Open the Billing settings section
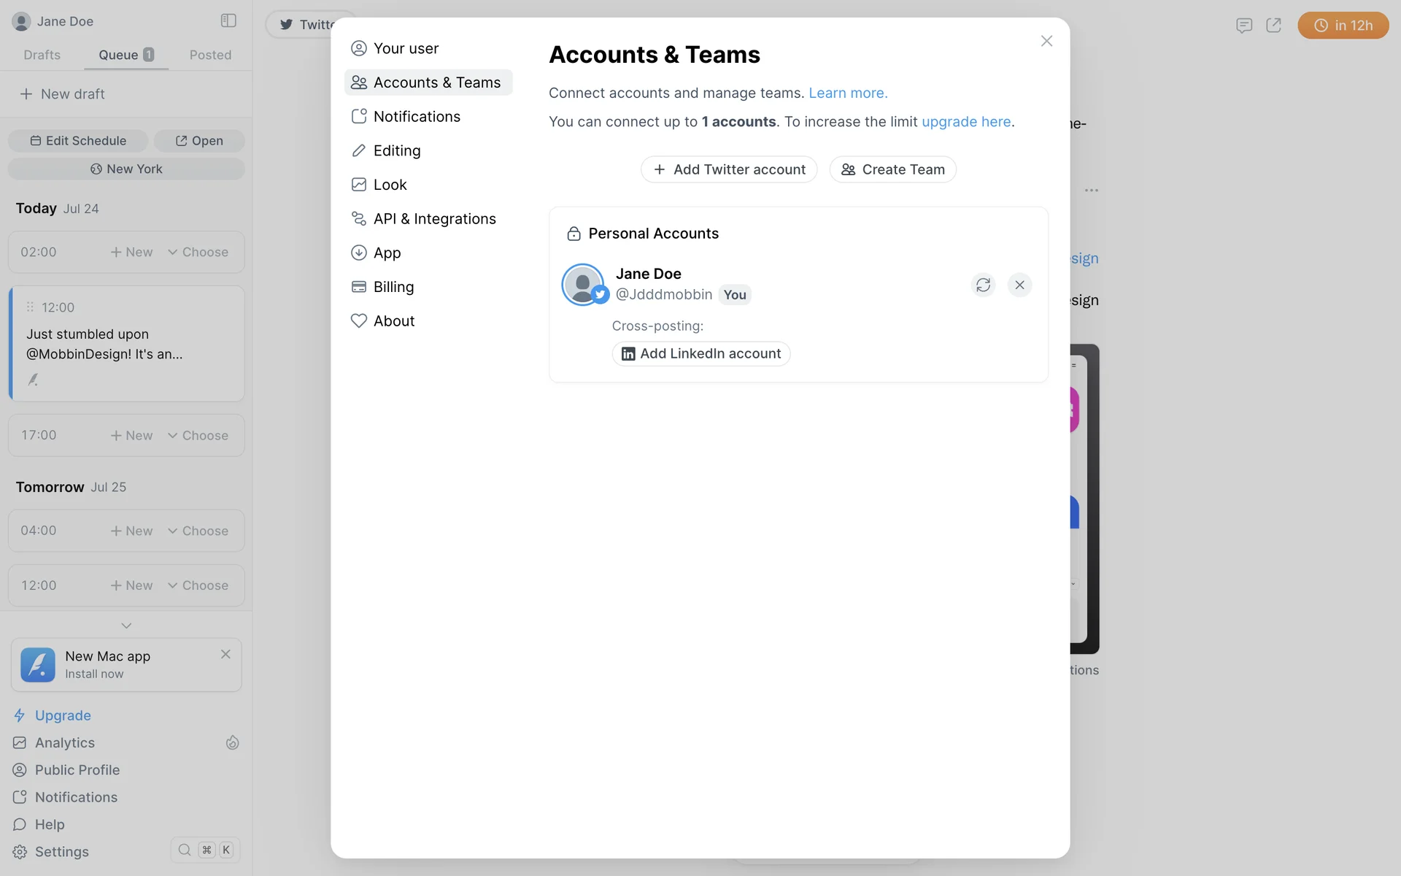This screenshot has height=876, width=1401. pyautogui.click(x=393, y=287)
